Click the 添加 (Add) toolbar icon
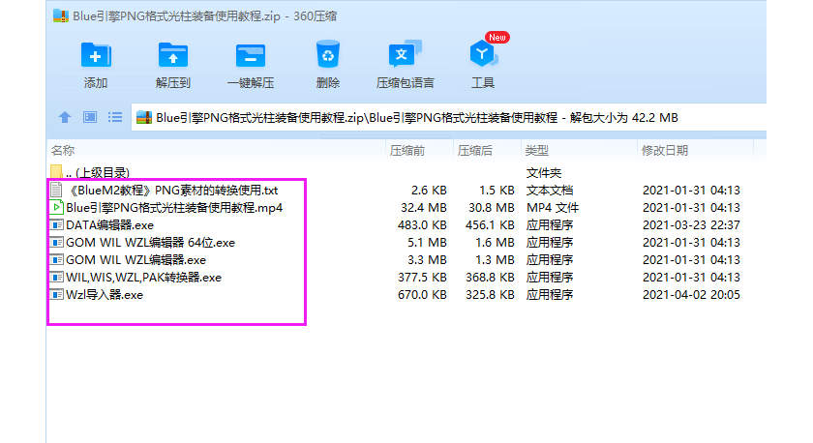 point(96,55)
